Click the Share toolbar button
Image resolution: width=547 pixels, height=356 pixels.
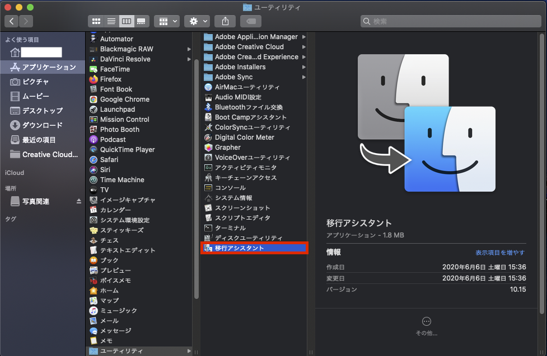[x=225, y=21]
